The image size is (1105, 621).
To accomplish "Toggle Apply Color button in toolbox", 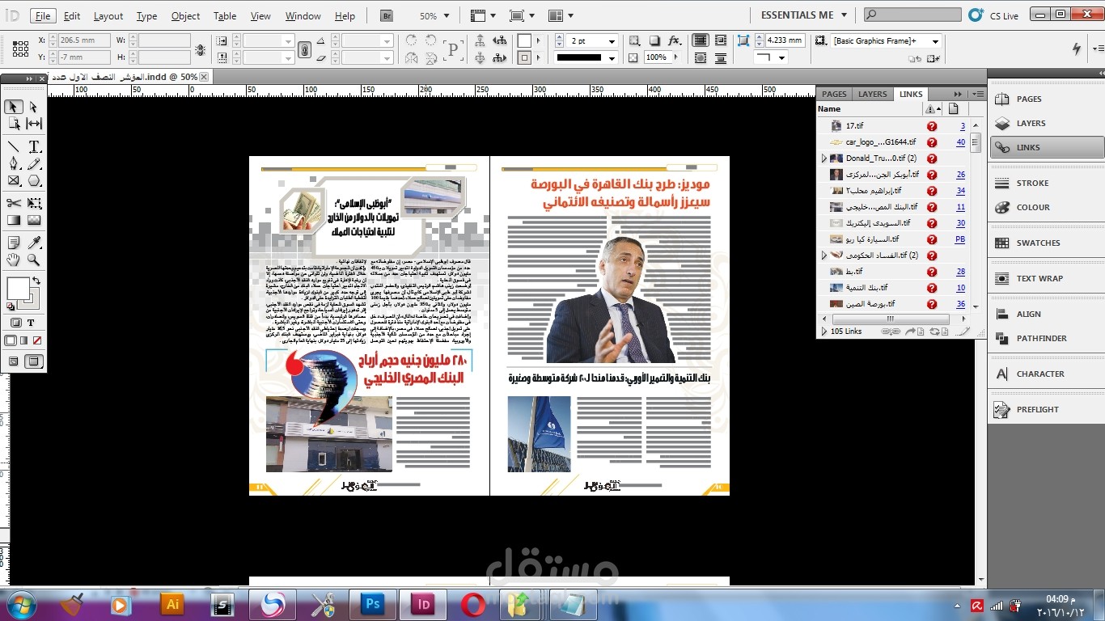I will tap(11, 341).
